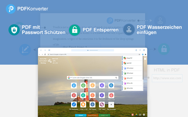Open the reading-list book icon
This screenshot has height=117, width=188.
[x=49, y=50]
